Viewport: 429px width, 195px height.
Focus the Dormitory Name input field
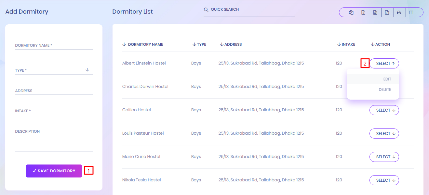54,45
